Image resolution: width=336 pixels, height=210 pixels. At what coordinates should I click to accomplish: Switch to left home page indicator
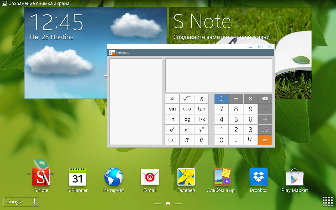[x=157, y=203]
